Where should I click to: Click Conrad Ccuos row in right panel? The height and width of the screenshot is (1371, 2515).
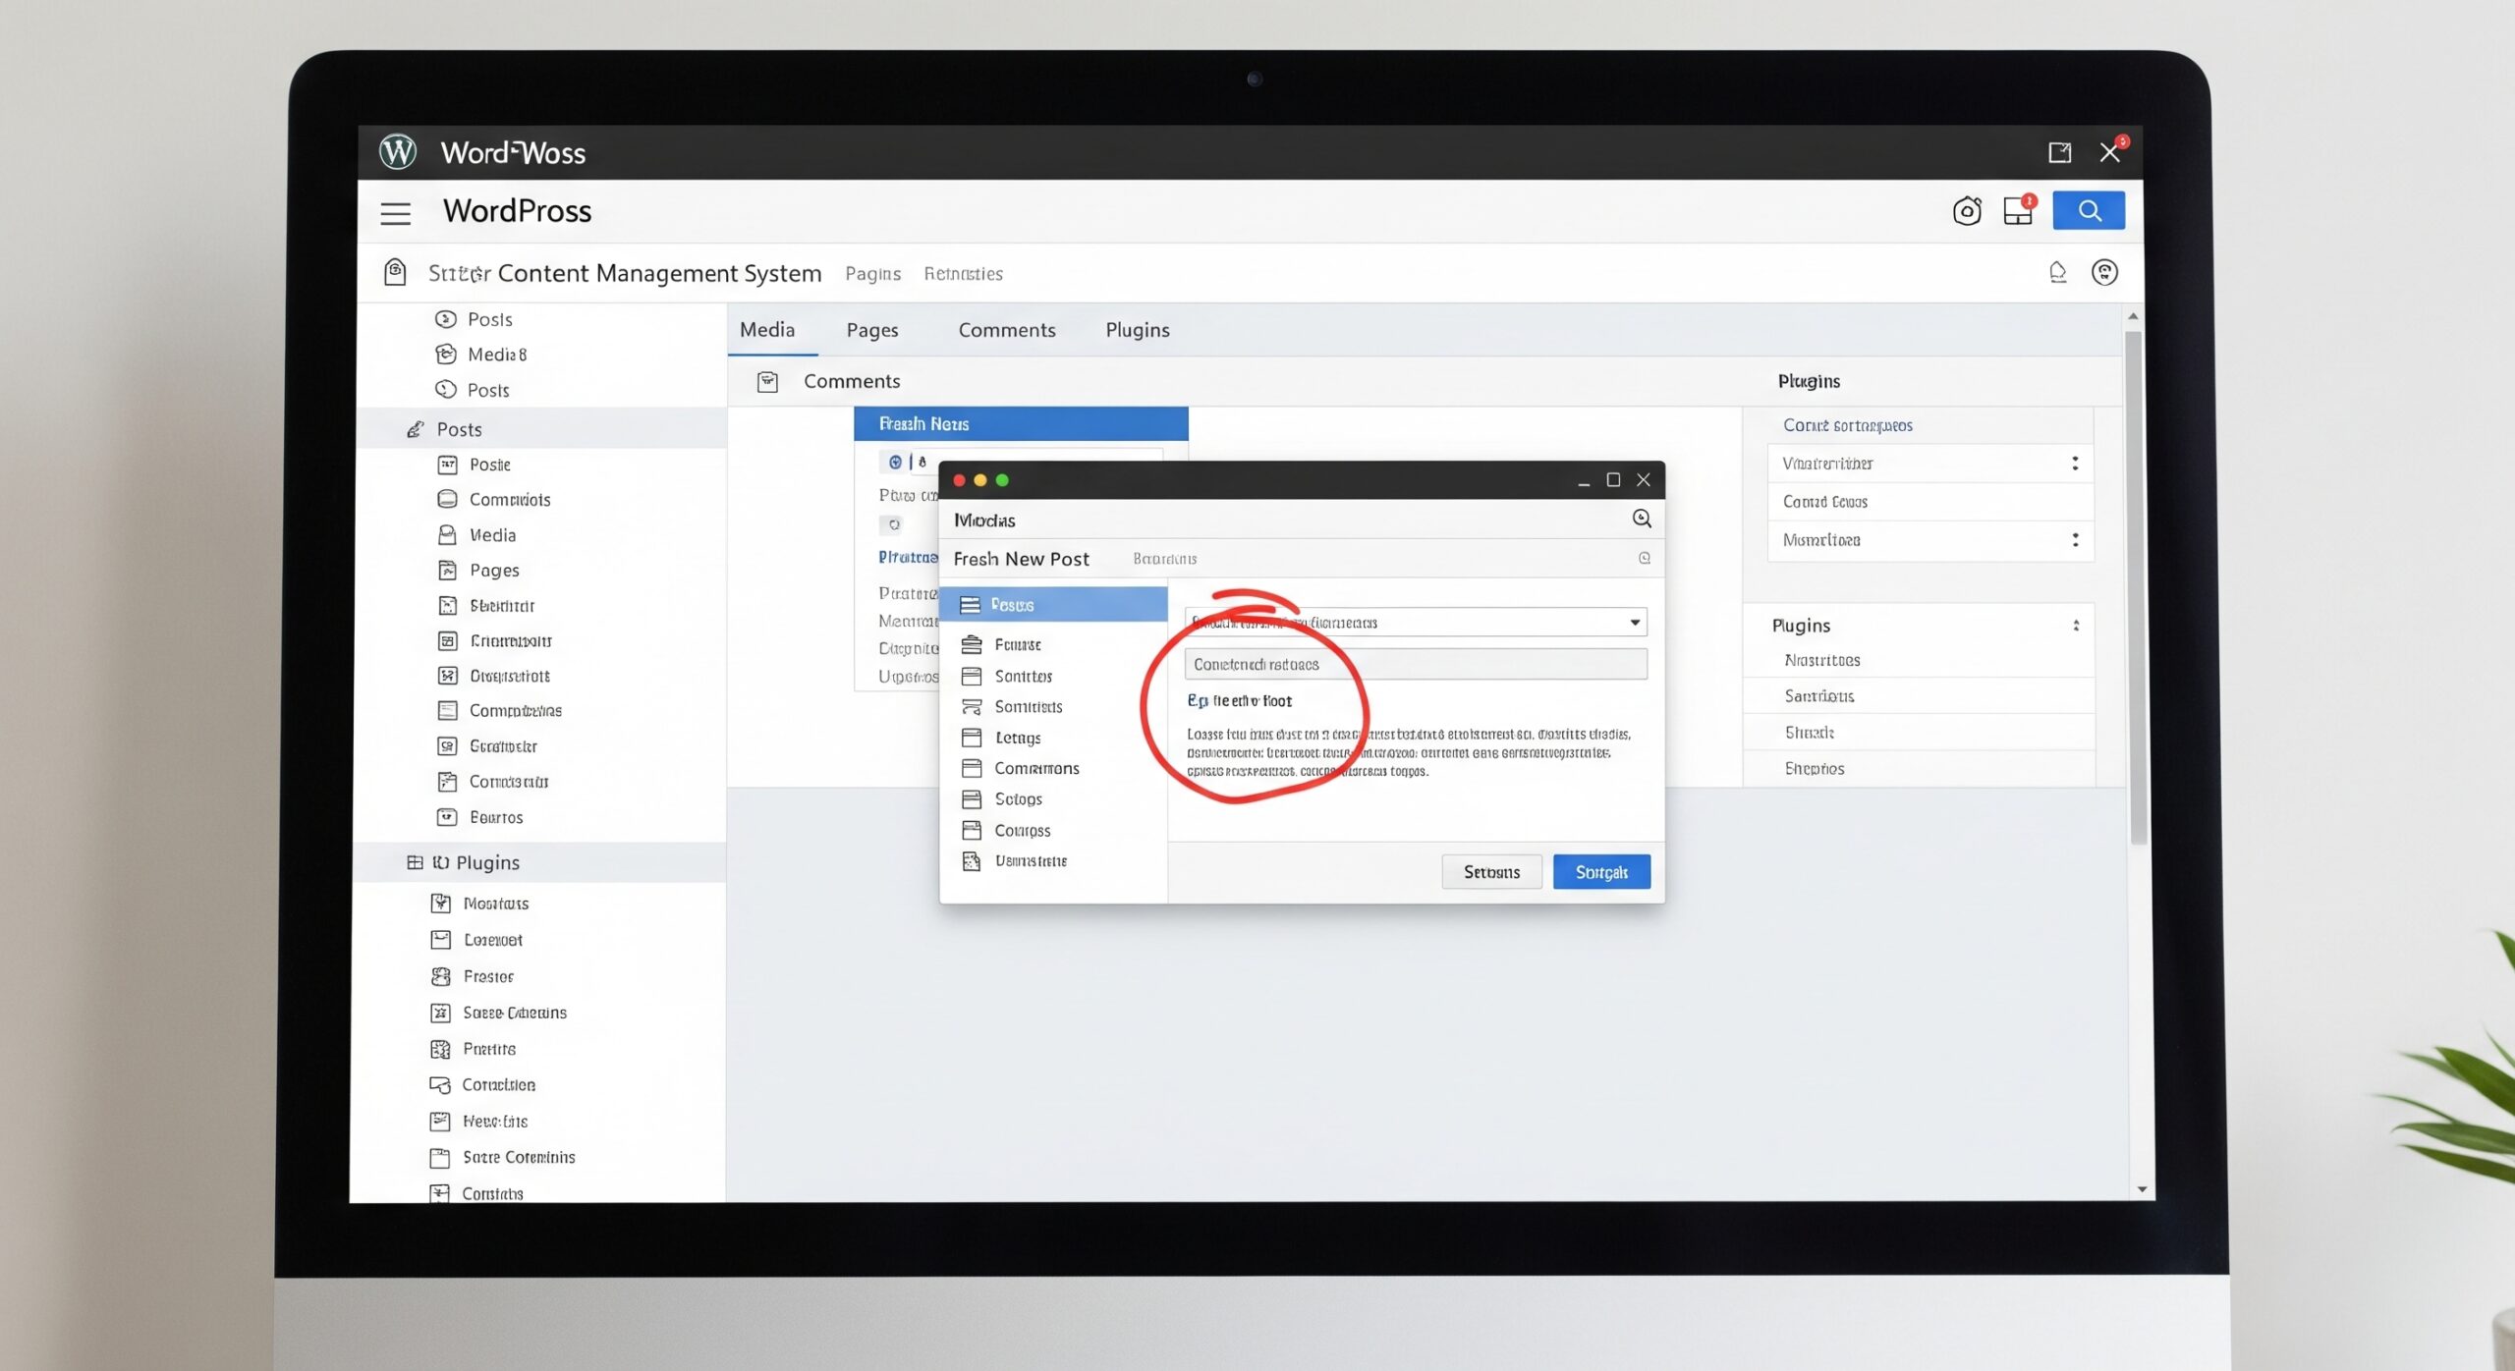click(1930, 501)
